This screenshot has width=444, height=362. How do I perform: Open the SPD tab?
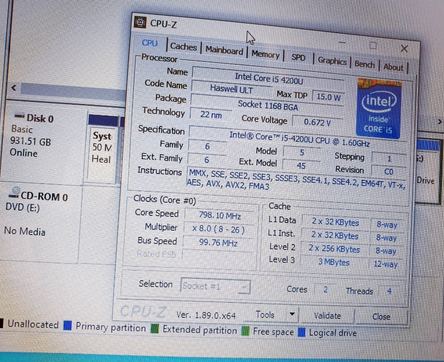(x=299, y=57)
